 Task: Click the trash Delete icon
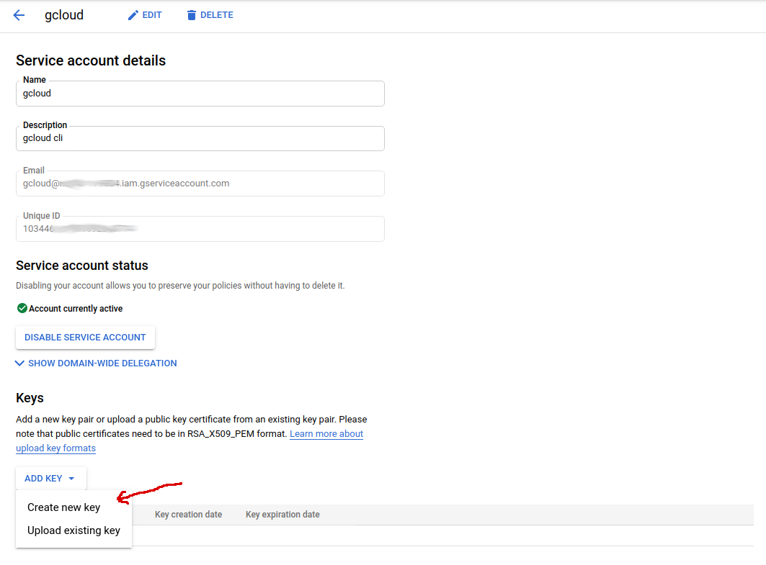[192, 16]
